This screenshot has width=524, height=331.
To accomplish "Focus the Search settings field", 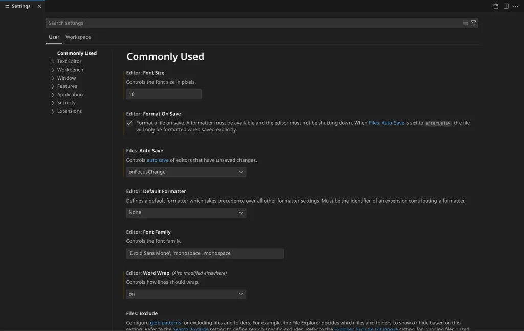I will pyautogui.click(x=254, y=23).
